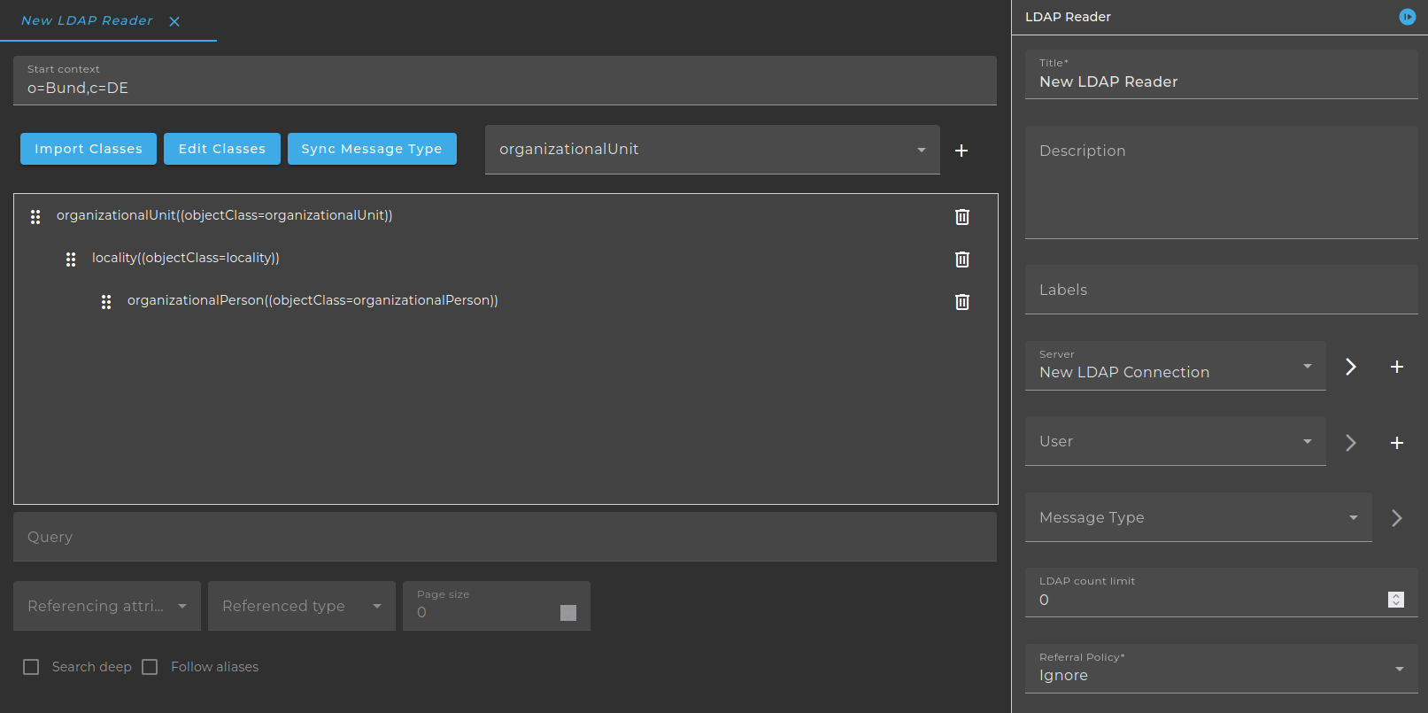Screen dimensions: 1428x713
Task: Click the Sync Message Type button
Action: pos(372,149)
